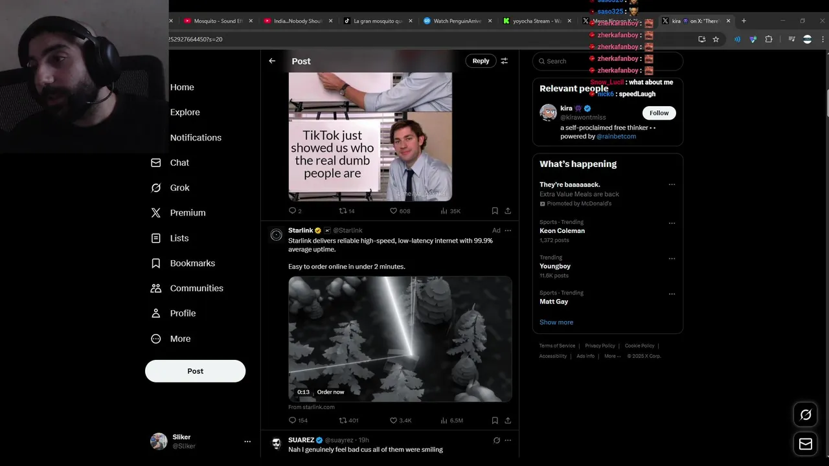829x466 pixels.
Task: Open Cookie Policy link
Action: tap(639, 346)
